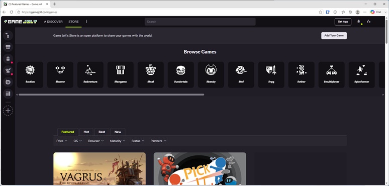Image resolution: width=389 pixels, height=186 pixels.
Task: Browse the #multiplayer game category
Action: (331, 74)
